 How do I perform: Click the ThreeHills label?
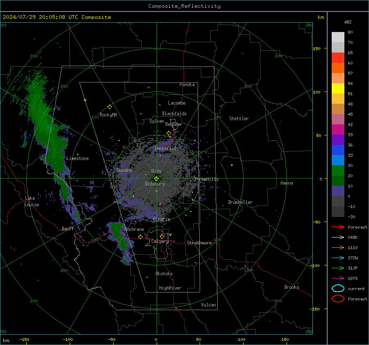[206, 179]
